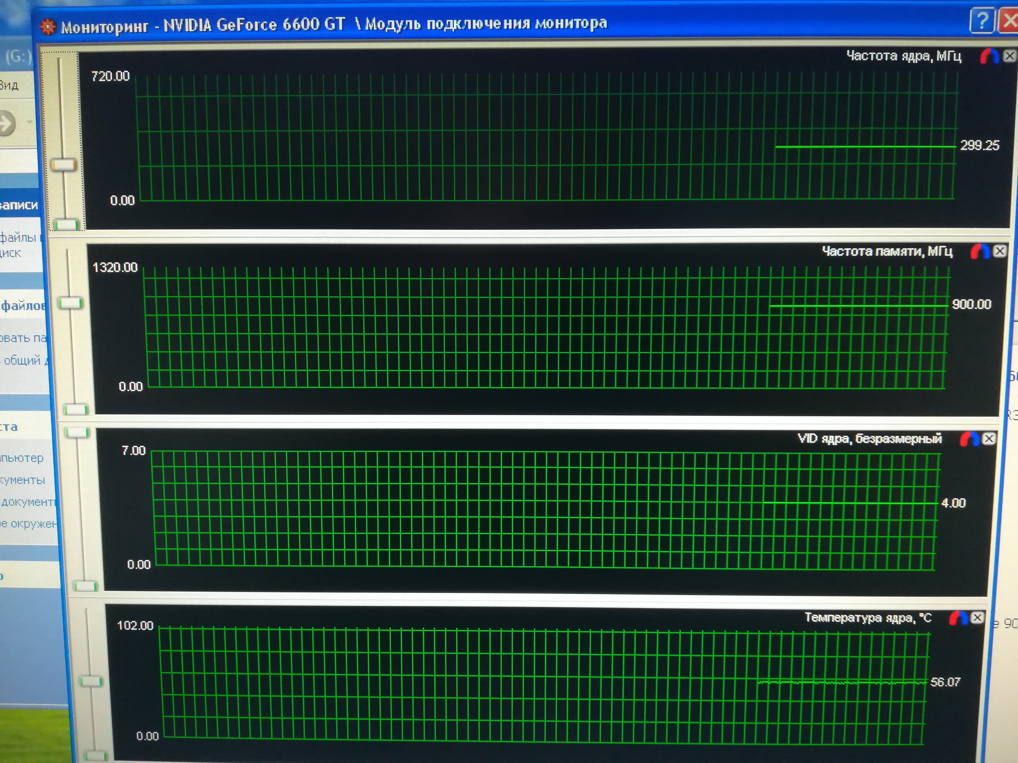
Task: Click magnet icon on core temperature graph
Action: pos(958,618)
